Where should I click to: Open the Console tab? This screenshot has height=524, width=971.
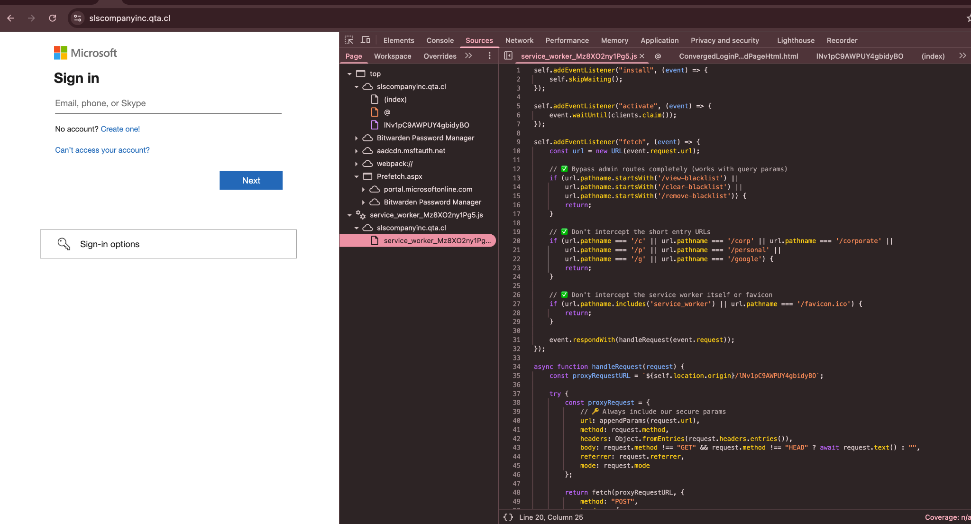440,40
